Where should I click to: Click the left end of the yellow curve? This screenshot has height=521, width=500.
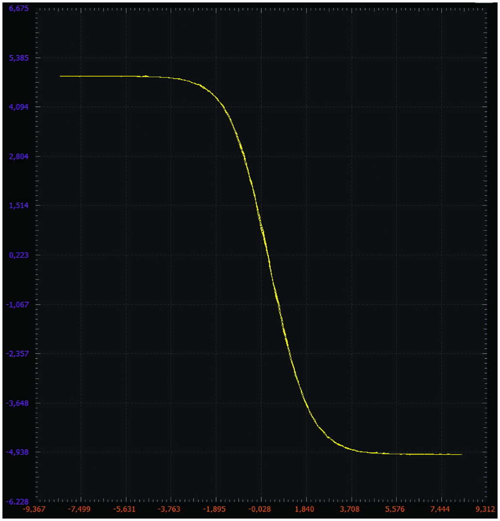(61, 76)
